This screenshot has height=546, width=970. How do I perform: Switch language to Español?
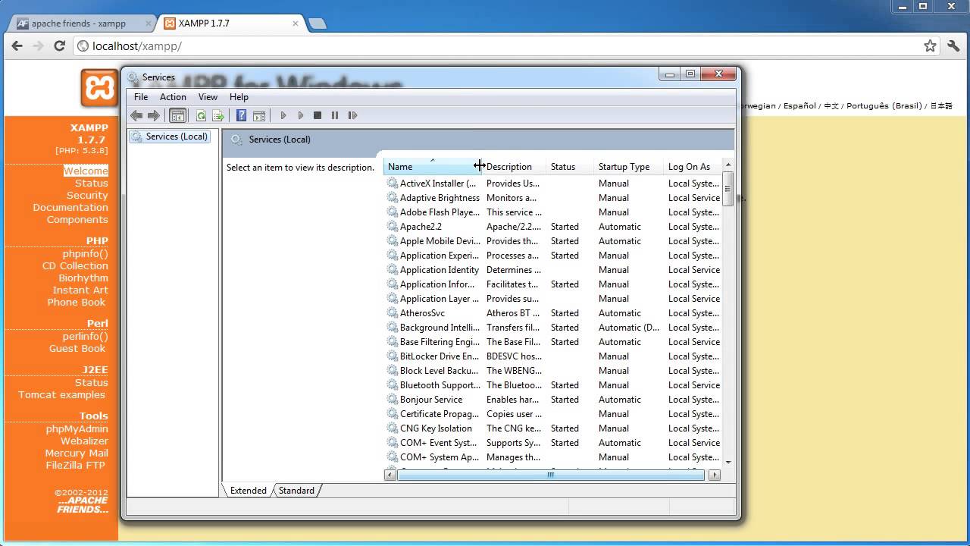pyautogui.click(x=799, y=105)
